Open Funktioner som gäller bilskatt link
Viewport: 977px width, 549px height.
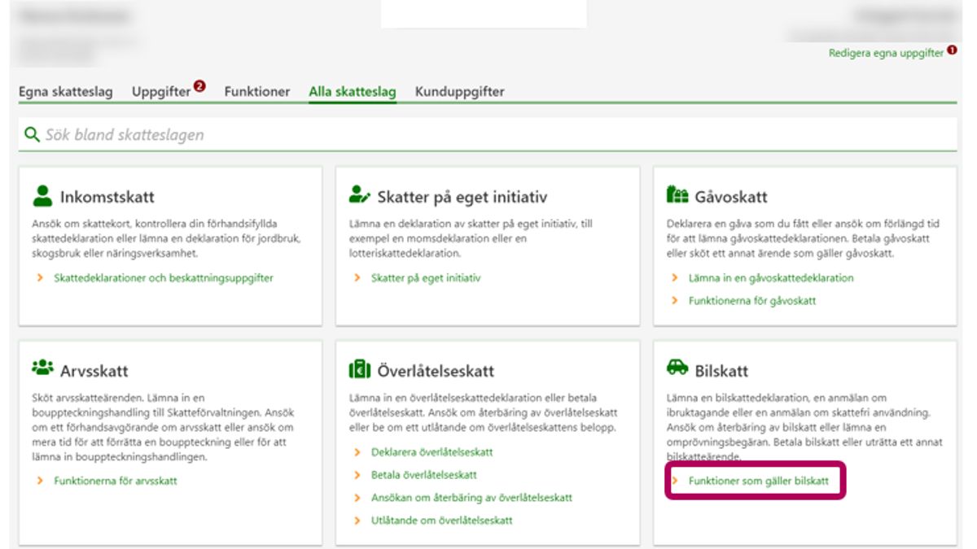click(758, 481)
